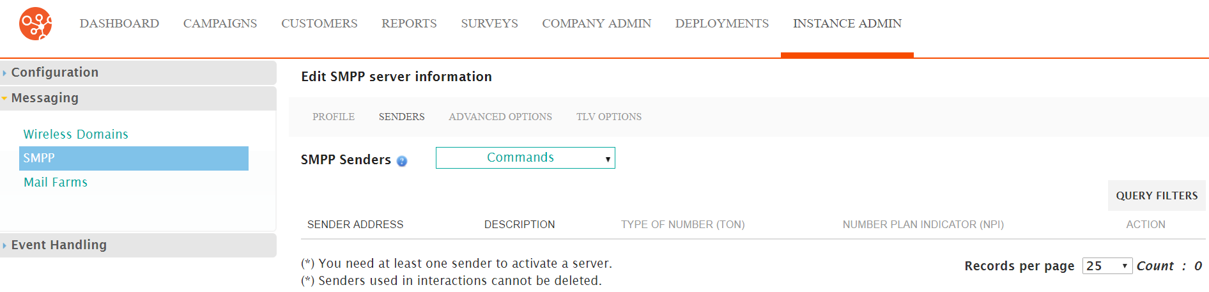
Task: Click the Query Filters button
Action: 1157,196
